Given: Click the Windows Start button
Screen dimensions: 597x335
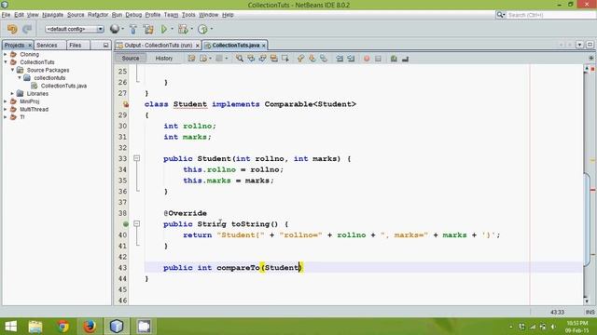Looking at the screenshot, I should click(x=10, y=327).
